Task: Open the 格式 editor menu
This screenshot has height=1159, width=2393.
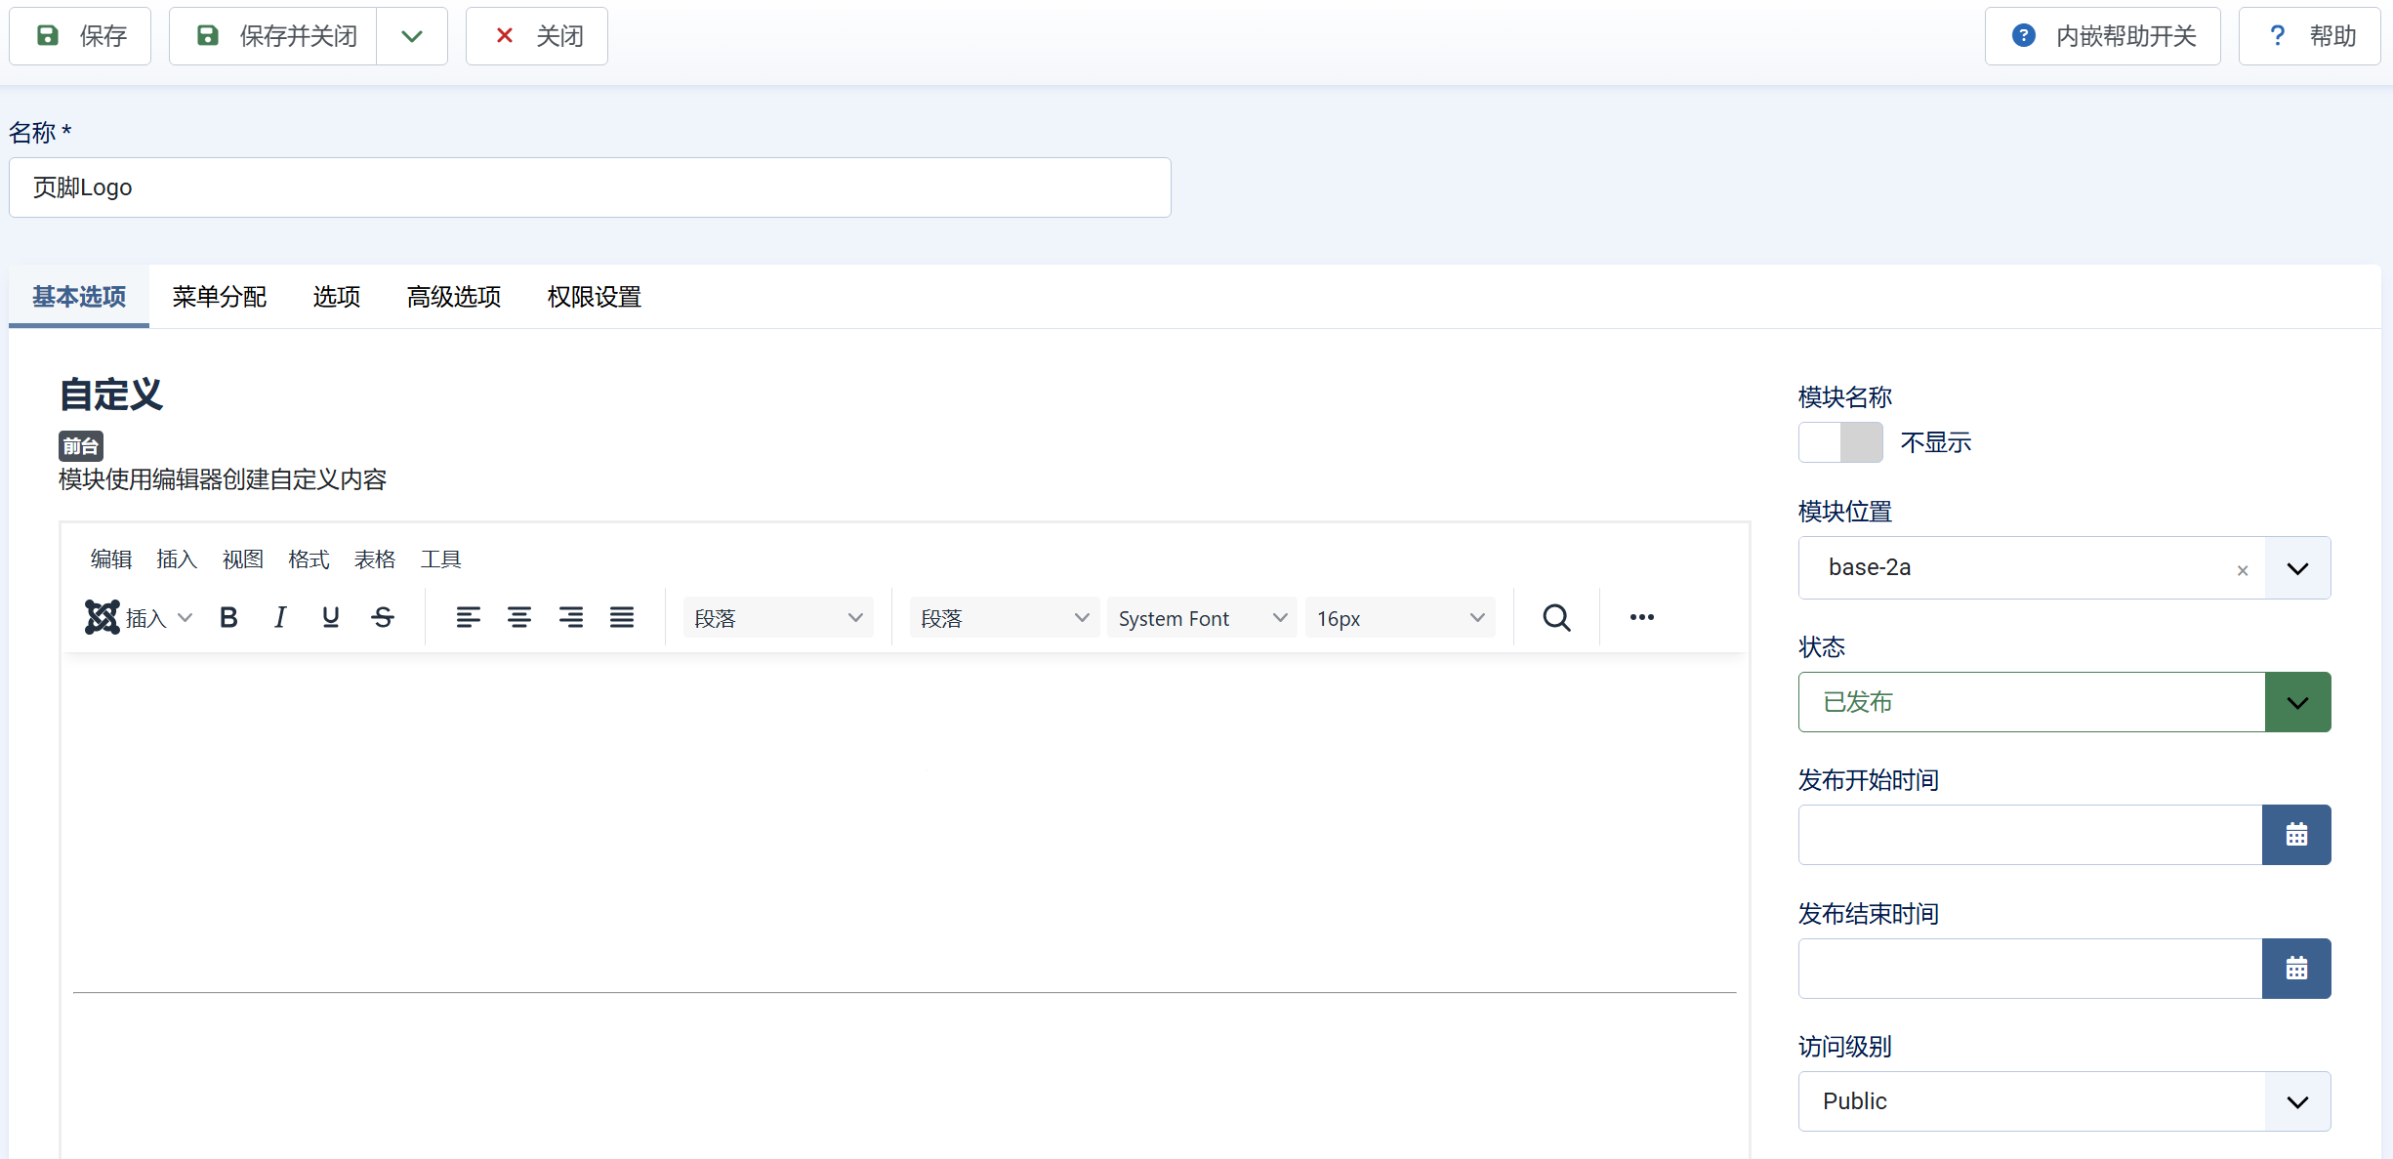Action: [x=309, y=559]
